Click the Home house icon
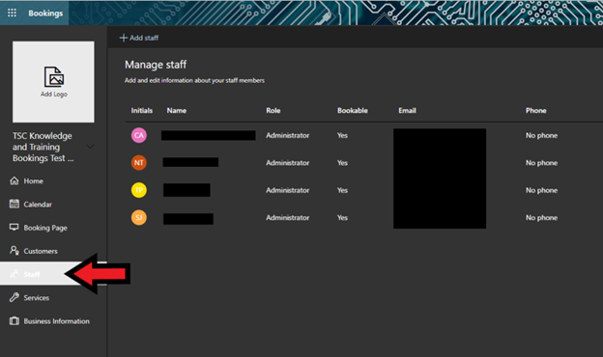This screenshot has width=603, height=357. click(14, 180)
